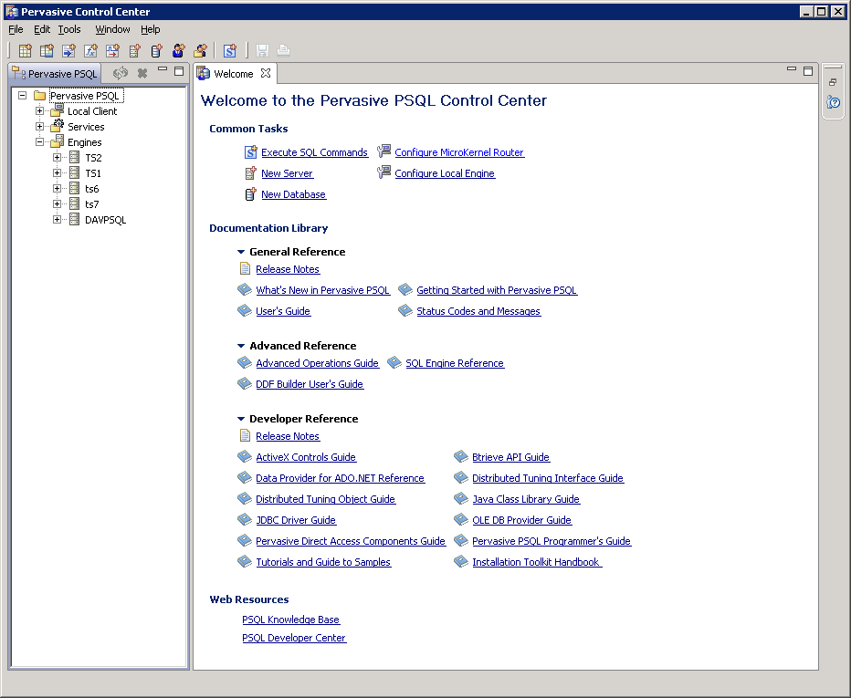
Task: Click the Save toolbar icon
Action: [262, 50]
